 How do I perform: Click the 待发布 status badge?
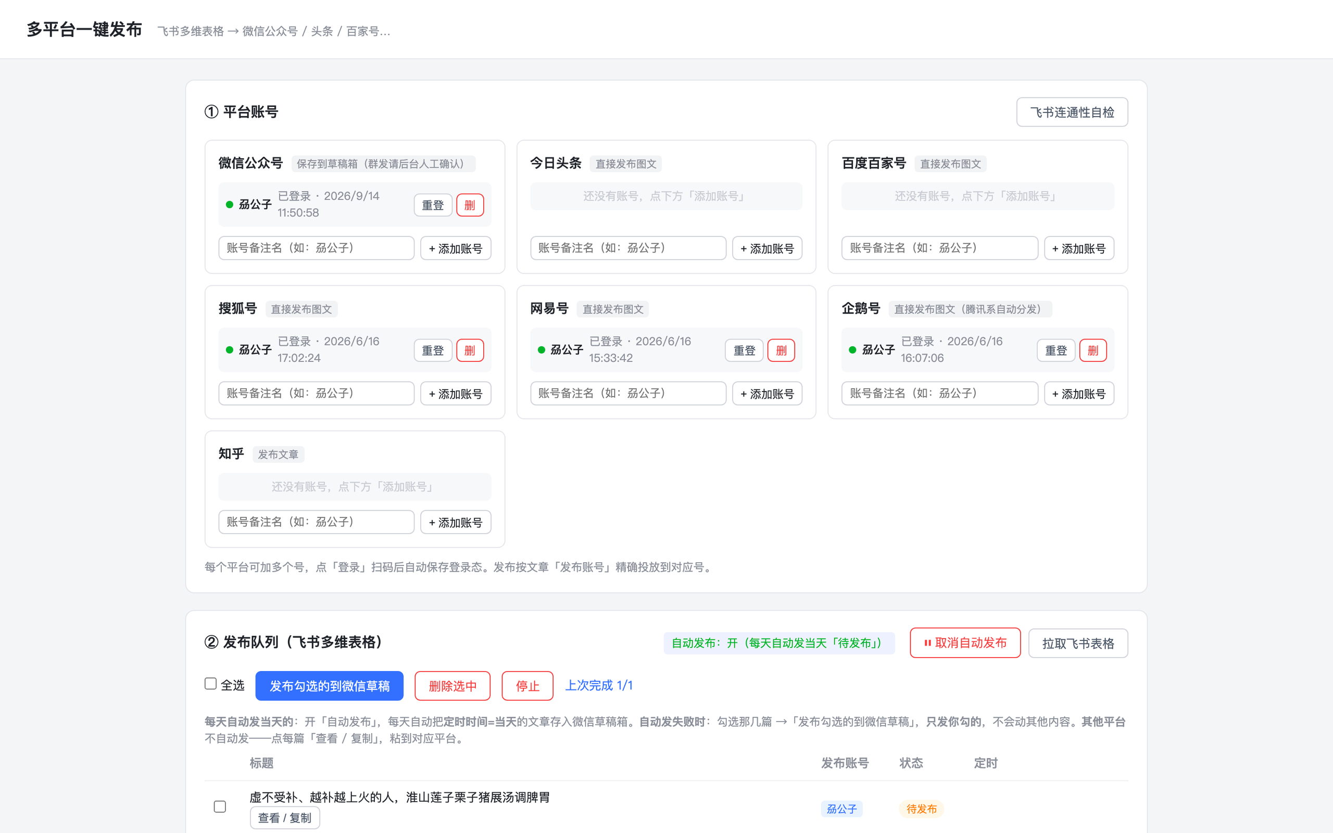922,809
